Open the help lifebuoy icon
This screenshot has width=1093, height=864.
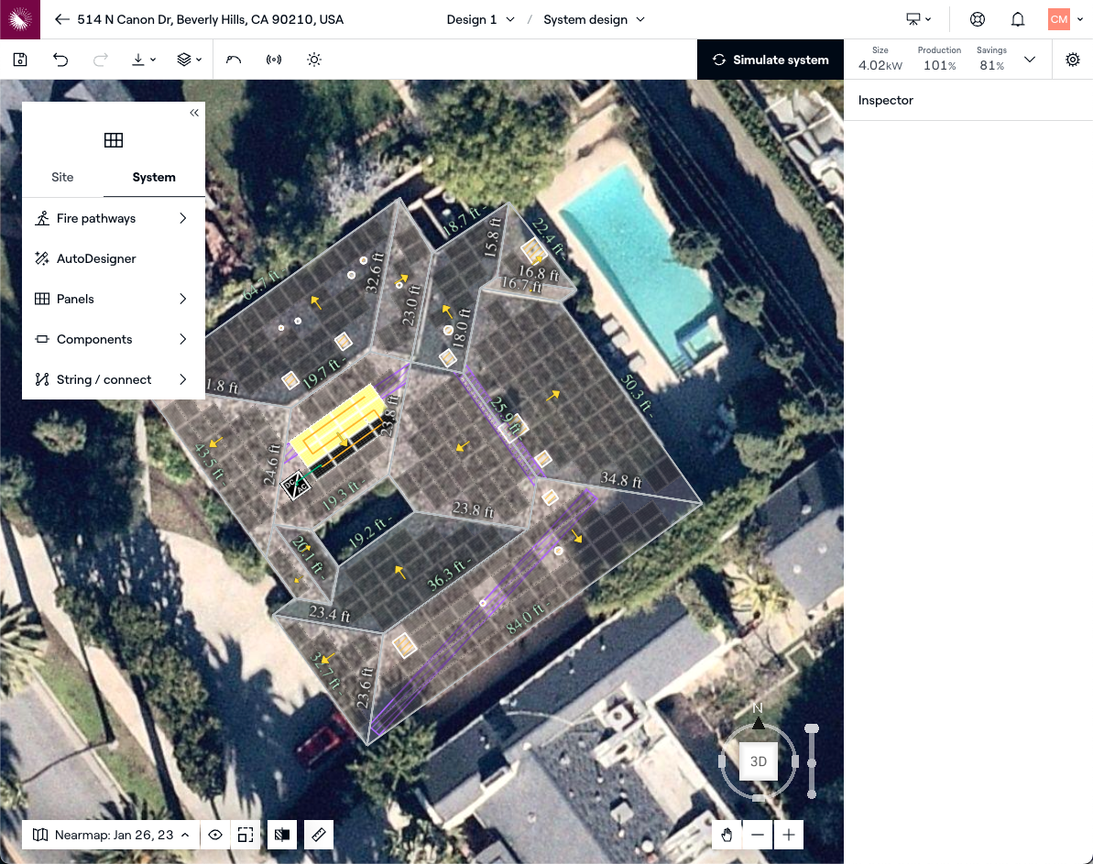(978, 19)
